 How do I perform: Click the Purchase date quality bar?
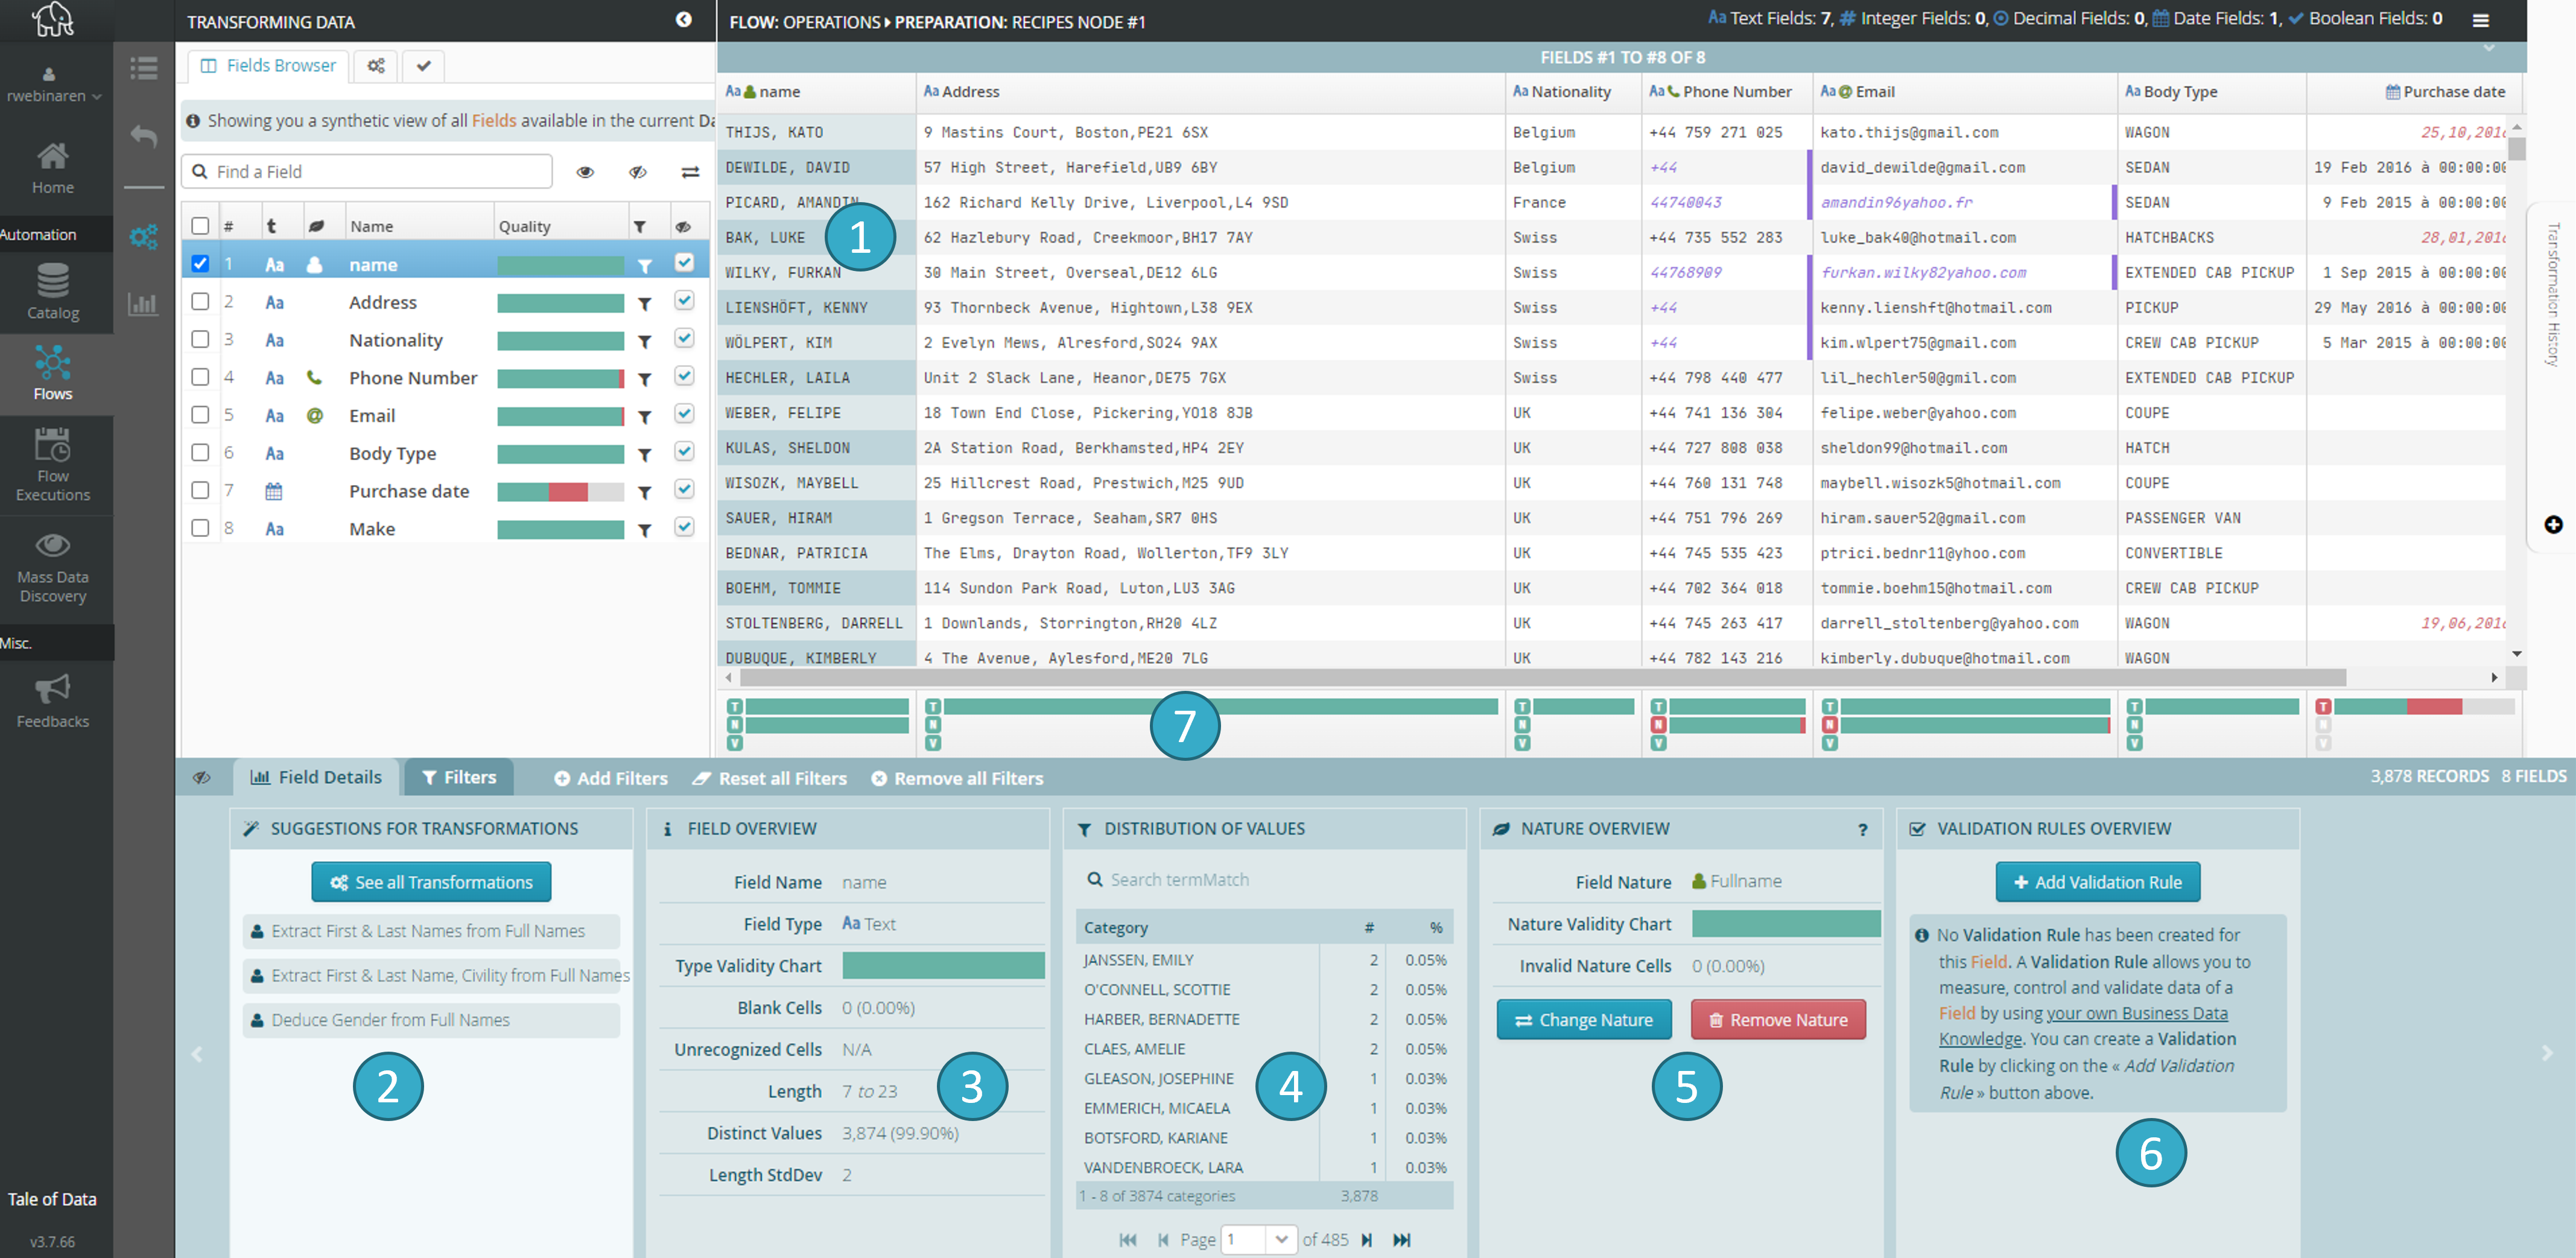point(560,492)
